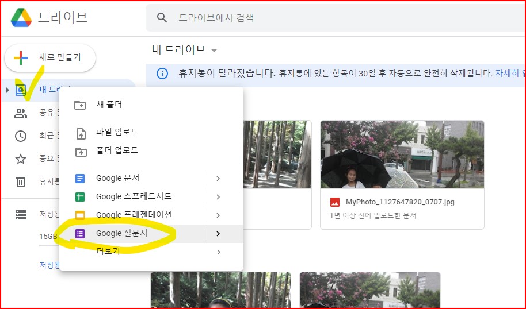The image size is (526, 309).
Task: Click the 내 드라이브 breadcrumb heading
Action: (x=178, y=50)
